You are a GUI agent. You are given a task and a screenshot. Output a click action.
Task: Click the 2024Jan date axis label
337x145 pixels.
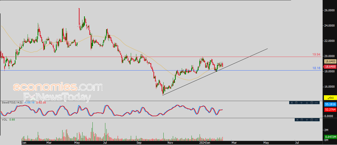[204, 143]
